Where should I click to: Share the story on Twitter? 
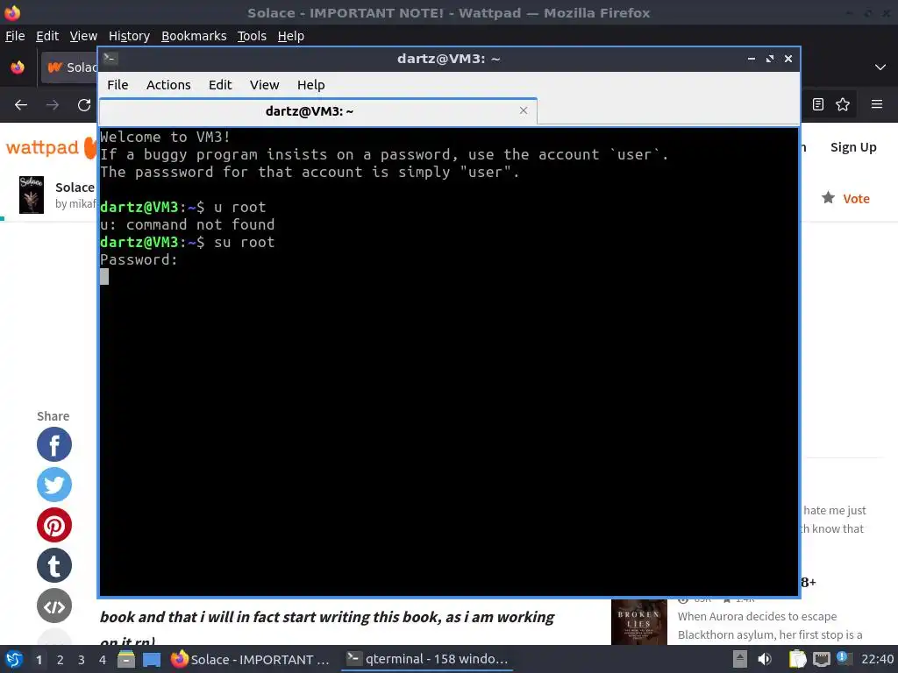54,485
